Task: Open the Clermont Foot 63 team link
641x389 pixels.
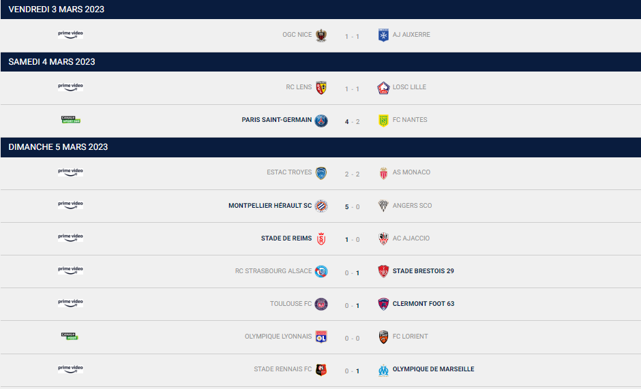Action: 423,304
